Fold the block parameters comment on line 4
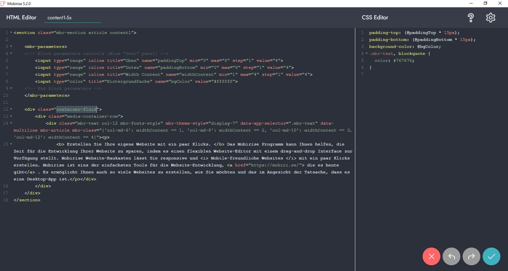The image size is (508, 271). pos(11,54)
